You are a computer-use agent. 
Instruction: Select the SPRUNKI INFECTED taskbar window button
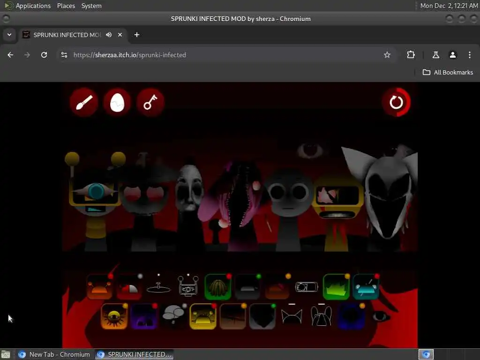(x=134, y=354)
